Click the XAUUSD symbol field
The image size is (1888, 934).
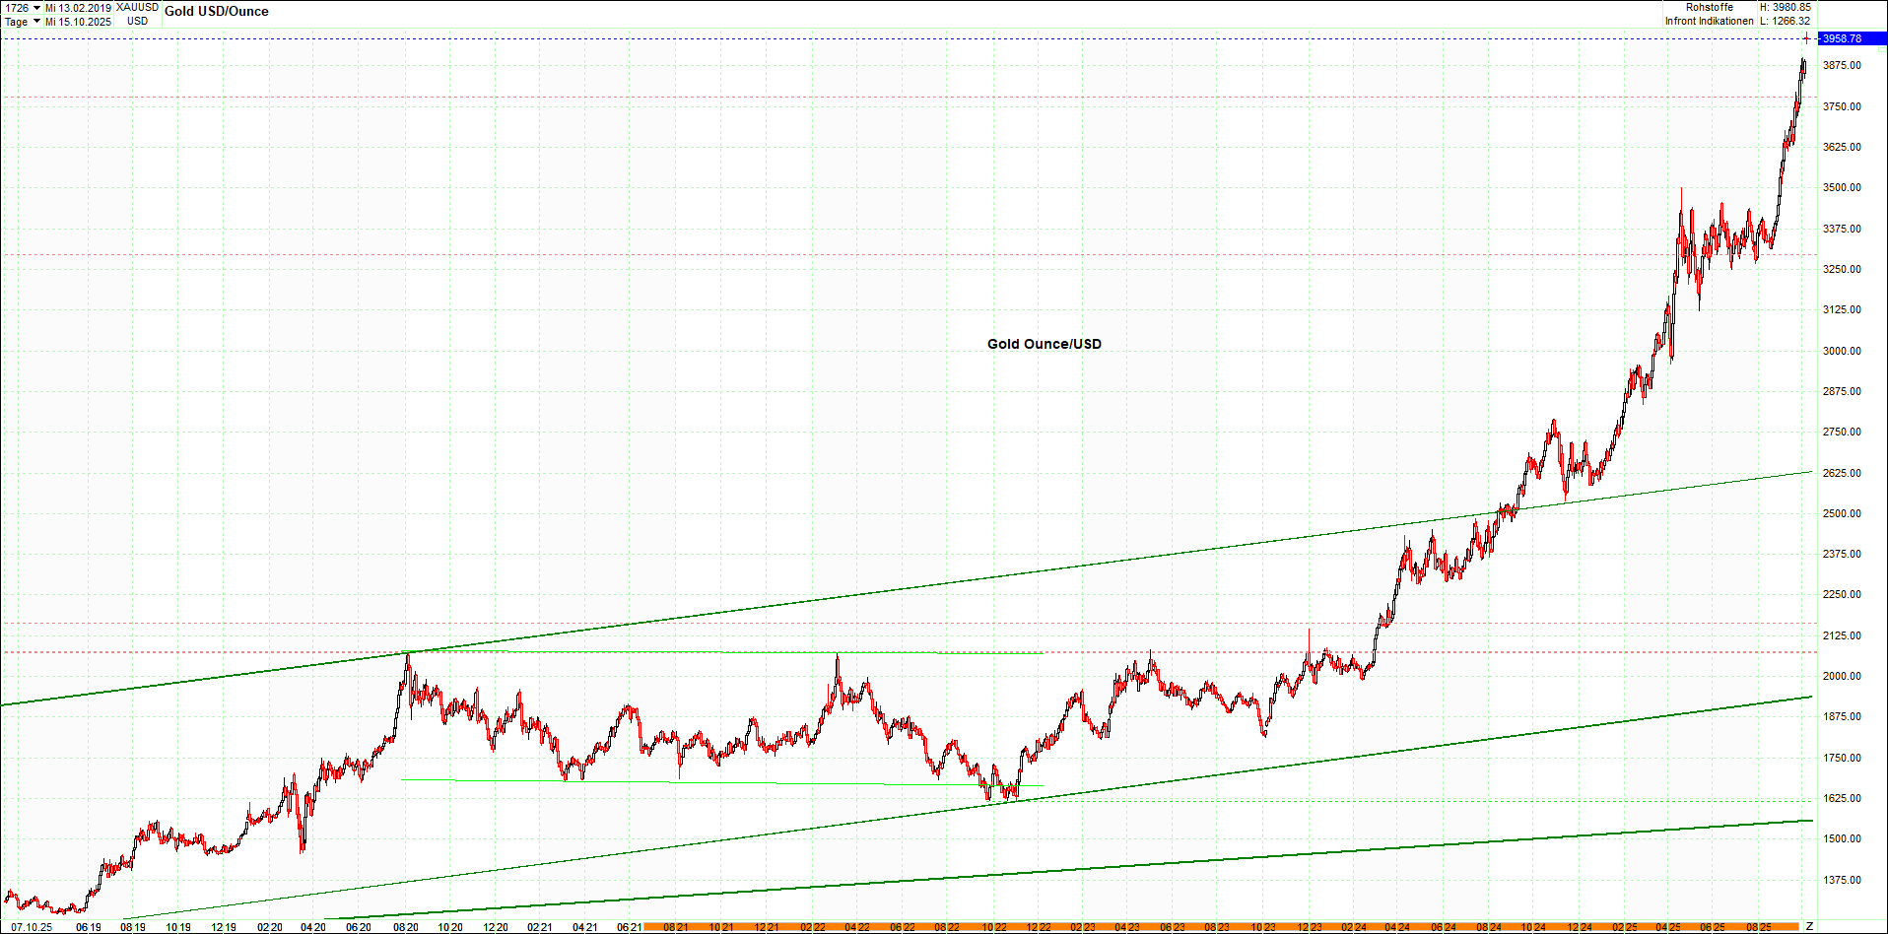[x=137, y=8]
